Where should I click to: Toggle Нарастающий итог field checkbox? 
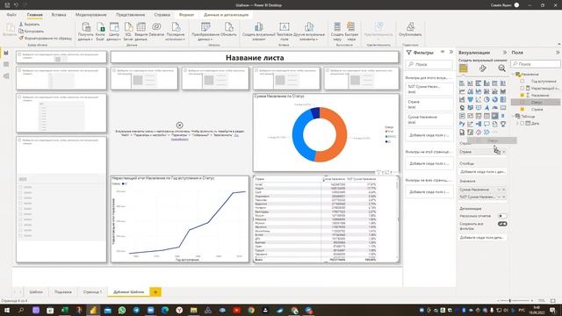click(522, 88)
